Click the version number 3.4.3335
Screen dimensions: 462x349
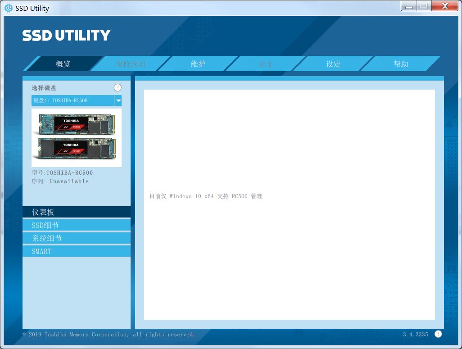416,334
